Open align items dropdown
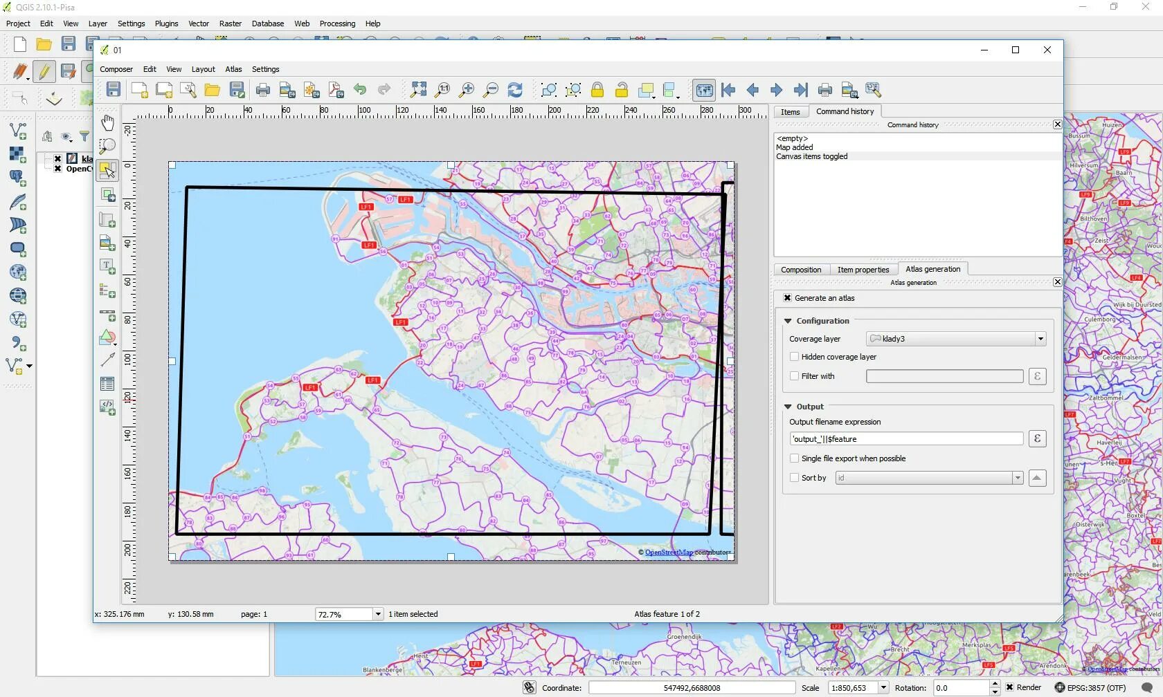This screenshot has height=697, width=1163. click(671, 89)
